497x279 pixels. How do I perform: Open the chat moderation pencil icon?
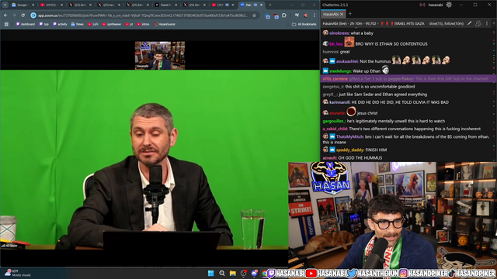point(469,23)
